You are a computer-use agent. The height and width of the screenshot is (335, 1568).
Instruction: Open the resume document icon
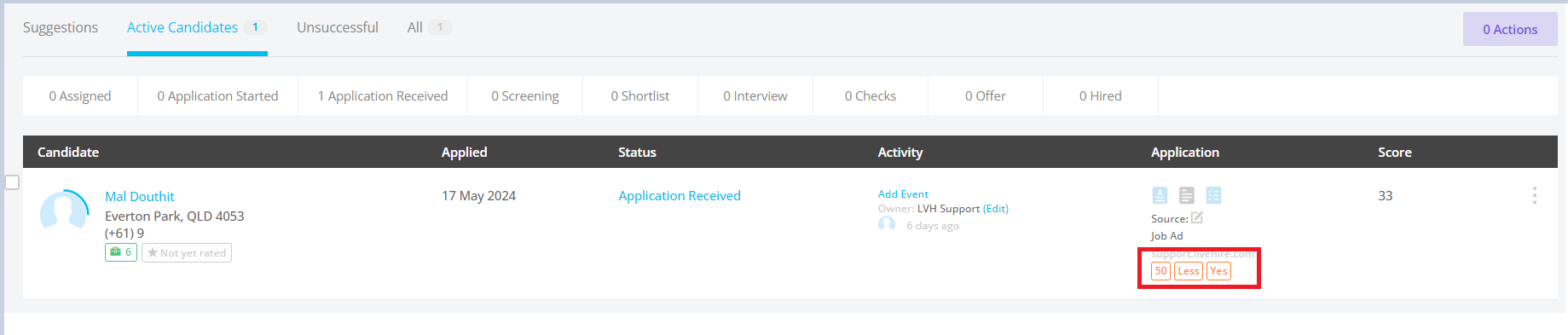point(1186,195)
